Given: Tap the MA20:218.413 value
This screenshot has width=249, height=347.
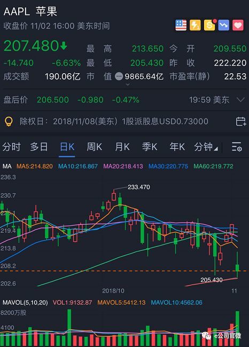Looking at the screenshot, I should (x=123, y=166).
